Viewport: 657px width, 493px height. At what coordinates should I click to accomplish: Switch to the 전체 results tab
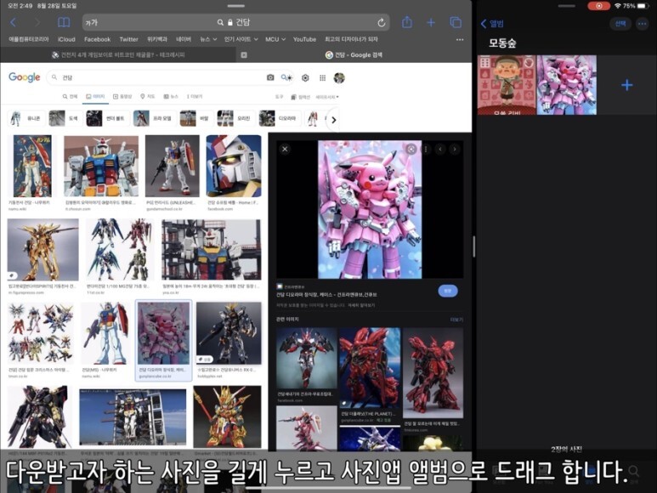pyautogui.click(x=70, y=96)
